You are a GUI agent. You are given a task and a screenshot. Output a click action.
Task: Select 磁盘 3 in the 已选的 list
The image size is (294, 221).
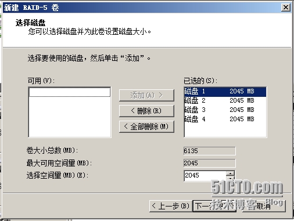225,110
